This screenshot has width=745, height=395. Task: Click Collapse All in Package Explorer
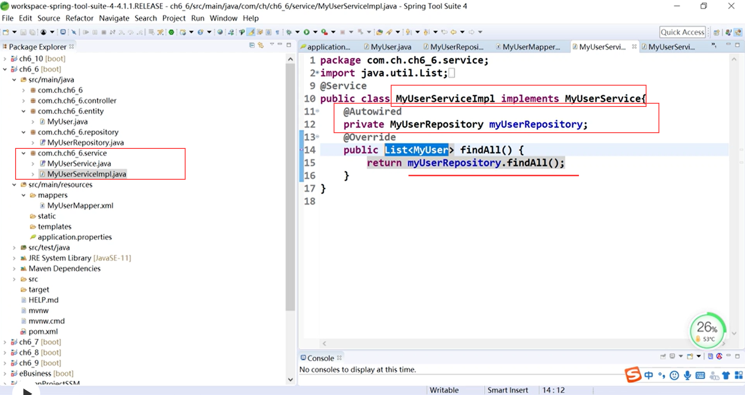tap(252, 45)
